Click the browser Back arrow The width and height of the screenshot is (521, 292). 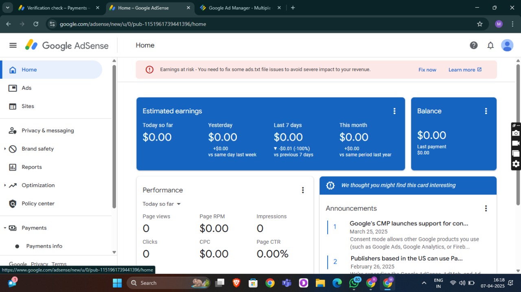[x=9, y=24]
